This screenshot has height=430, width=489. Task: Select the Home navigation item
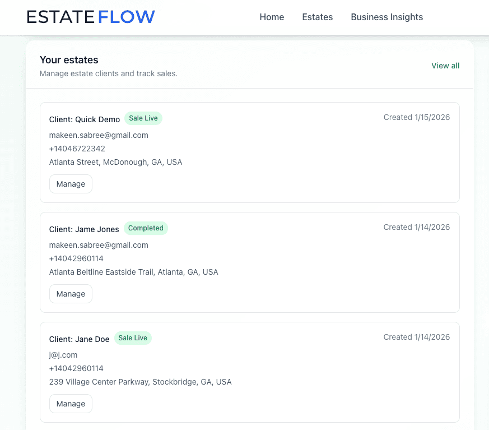(272, 17)
